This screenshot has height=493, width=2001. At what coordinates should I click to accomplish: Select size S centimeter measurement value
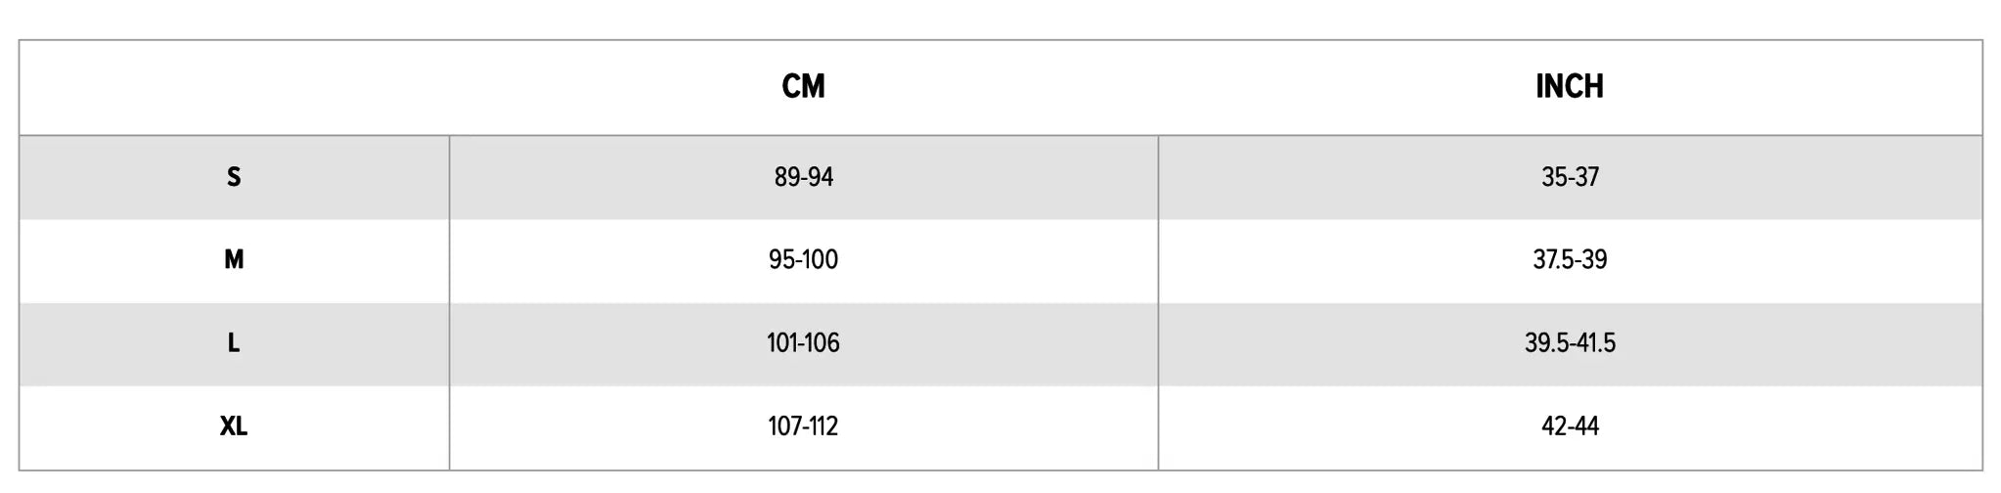point(803,177)
